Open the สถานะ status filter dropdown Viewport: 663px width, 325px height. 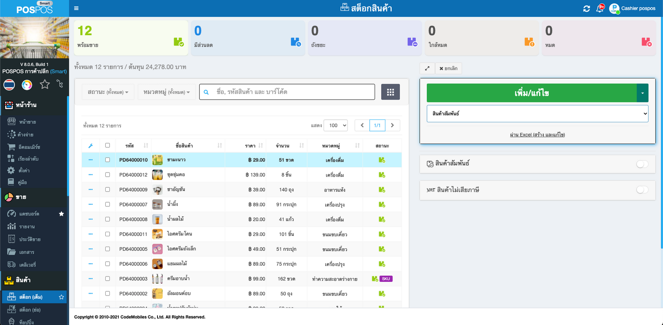(108, 92)
